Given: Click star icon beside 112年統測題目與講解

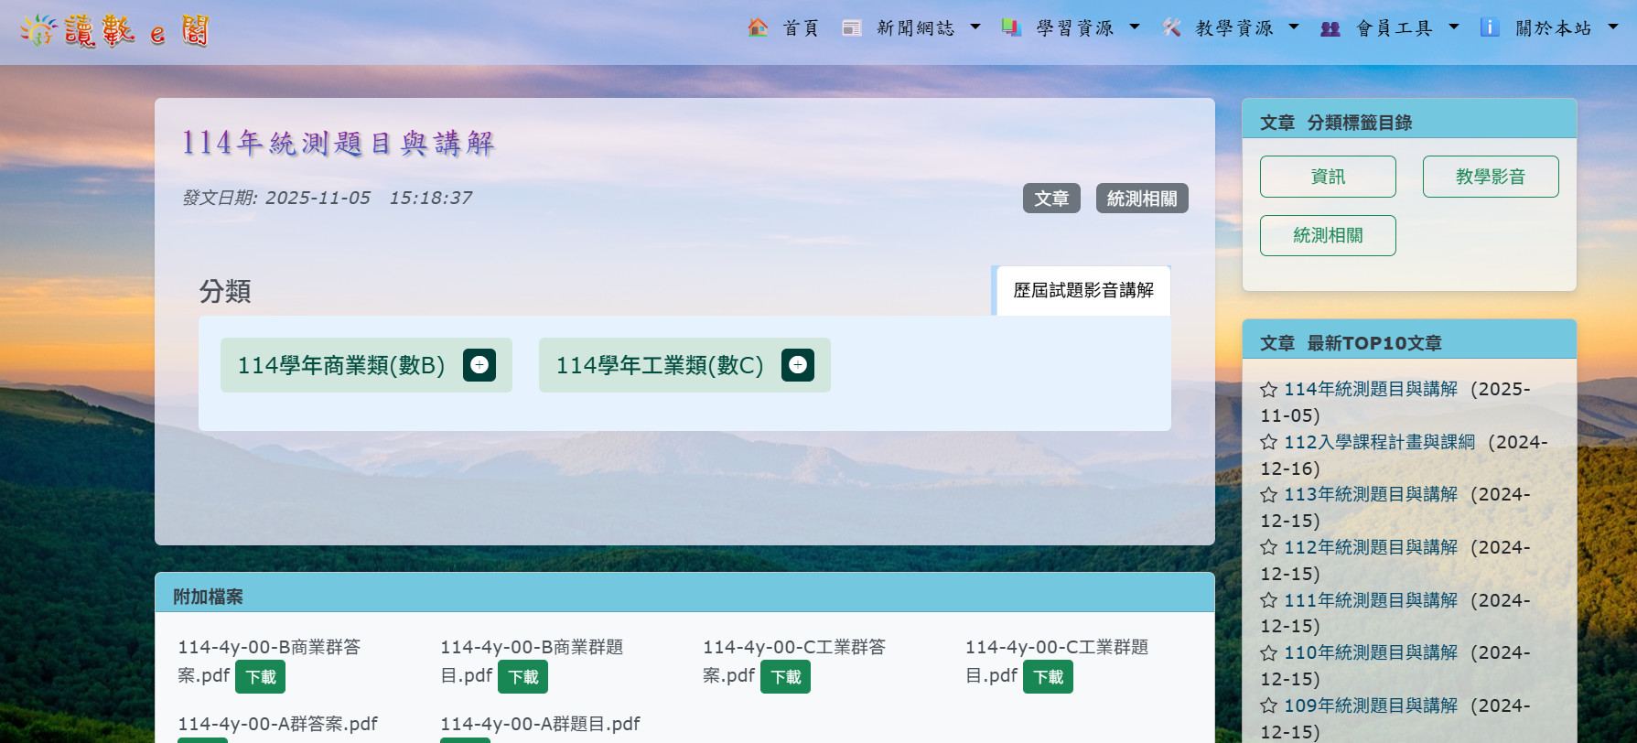Looking at the screenshot, I should coord(1268,547).
